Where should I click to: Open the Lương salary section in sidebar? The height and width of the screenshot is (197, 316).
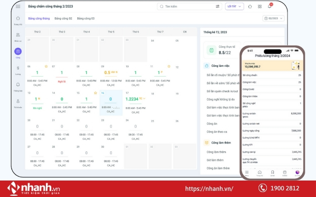(18, 69)
